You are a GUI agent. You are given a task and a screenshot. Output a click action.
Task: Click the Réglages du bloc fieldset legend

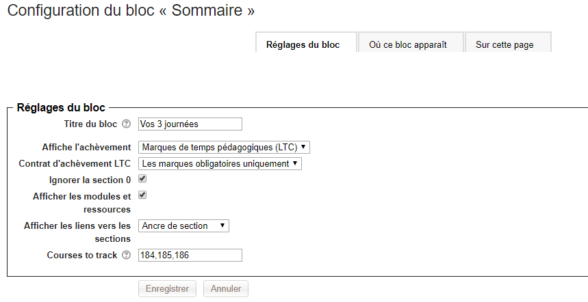coord(61,107)
